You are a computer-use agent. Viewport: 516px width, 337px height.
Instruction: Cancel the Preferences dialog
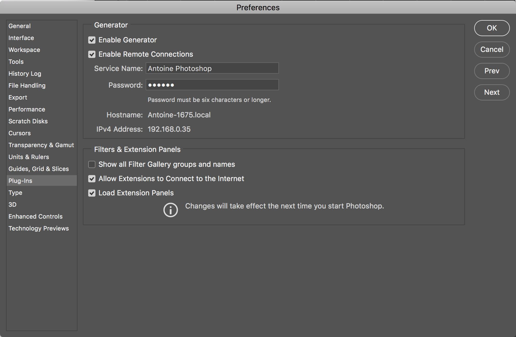coord(491,49)
